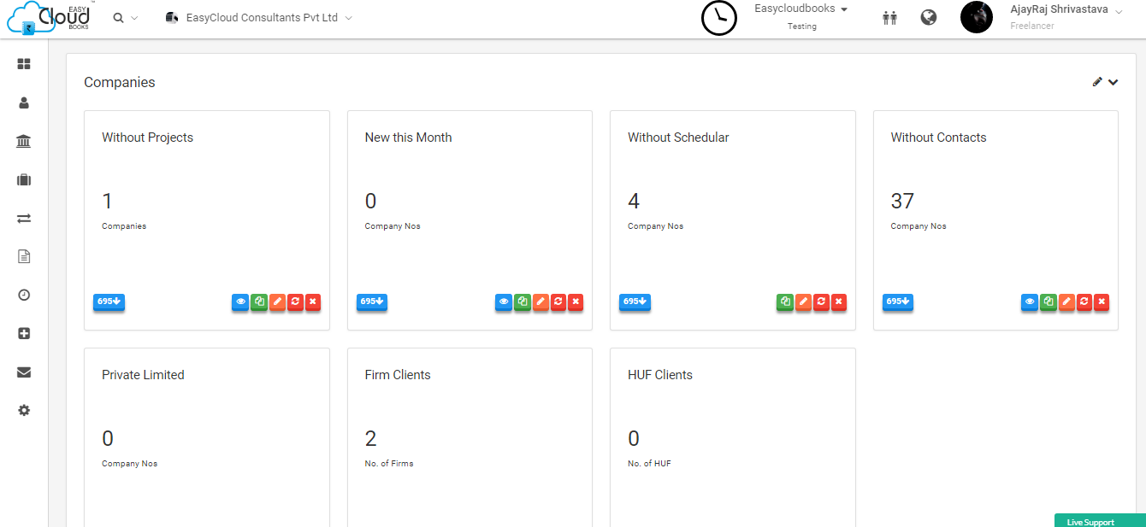
Task: Refresh the Without Schedular card
Action: point(821,302)
